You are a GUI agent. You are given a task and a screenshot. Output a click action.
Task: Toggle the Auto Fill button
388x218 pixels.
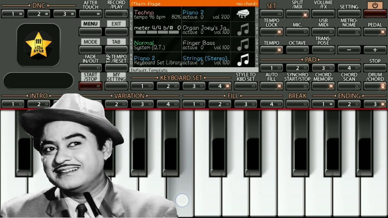click(x=272, y=86)
